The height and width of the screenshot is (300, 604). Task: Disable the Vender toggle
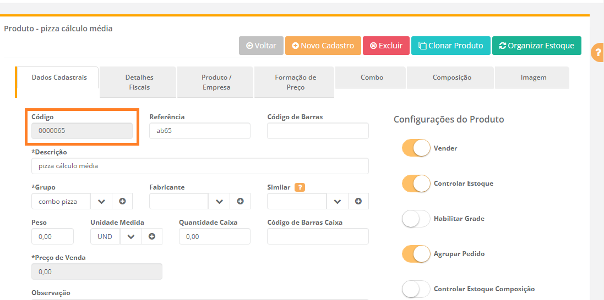[416, 148]
